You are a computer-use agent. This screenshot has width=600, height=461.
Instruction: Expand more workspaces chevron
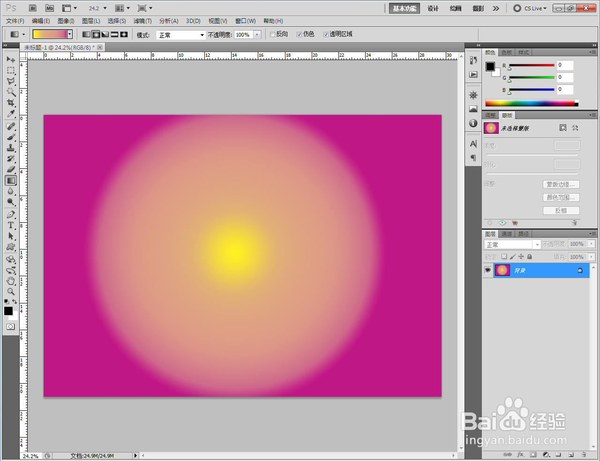pyautogui.click(x=496, y=8)
